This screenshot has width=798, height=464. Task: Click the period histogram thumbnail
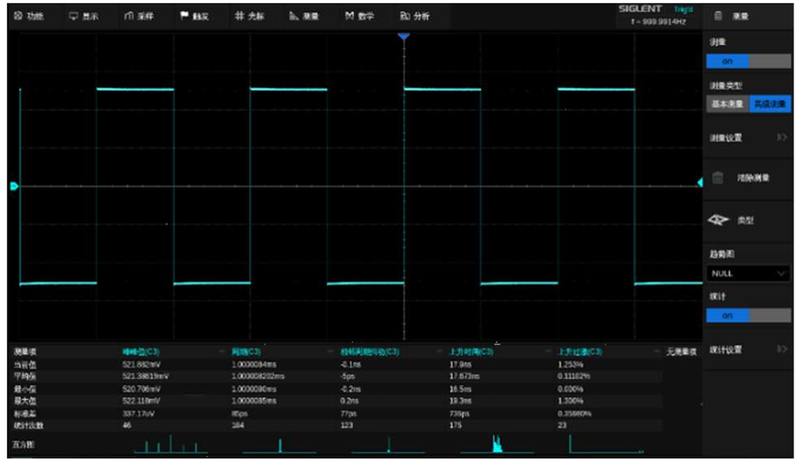pyautogui.click(x=279, y=444)
